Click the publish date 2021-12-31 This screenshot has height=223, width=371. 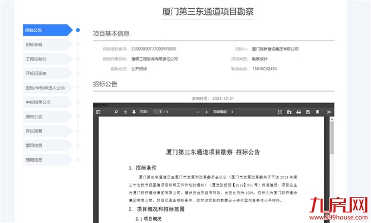pos(223,98)
